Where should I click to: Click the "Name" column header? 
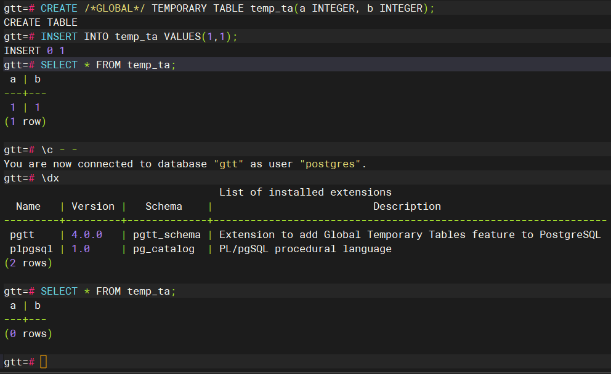[x=28, y=207]
